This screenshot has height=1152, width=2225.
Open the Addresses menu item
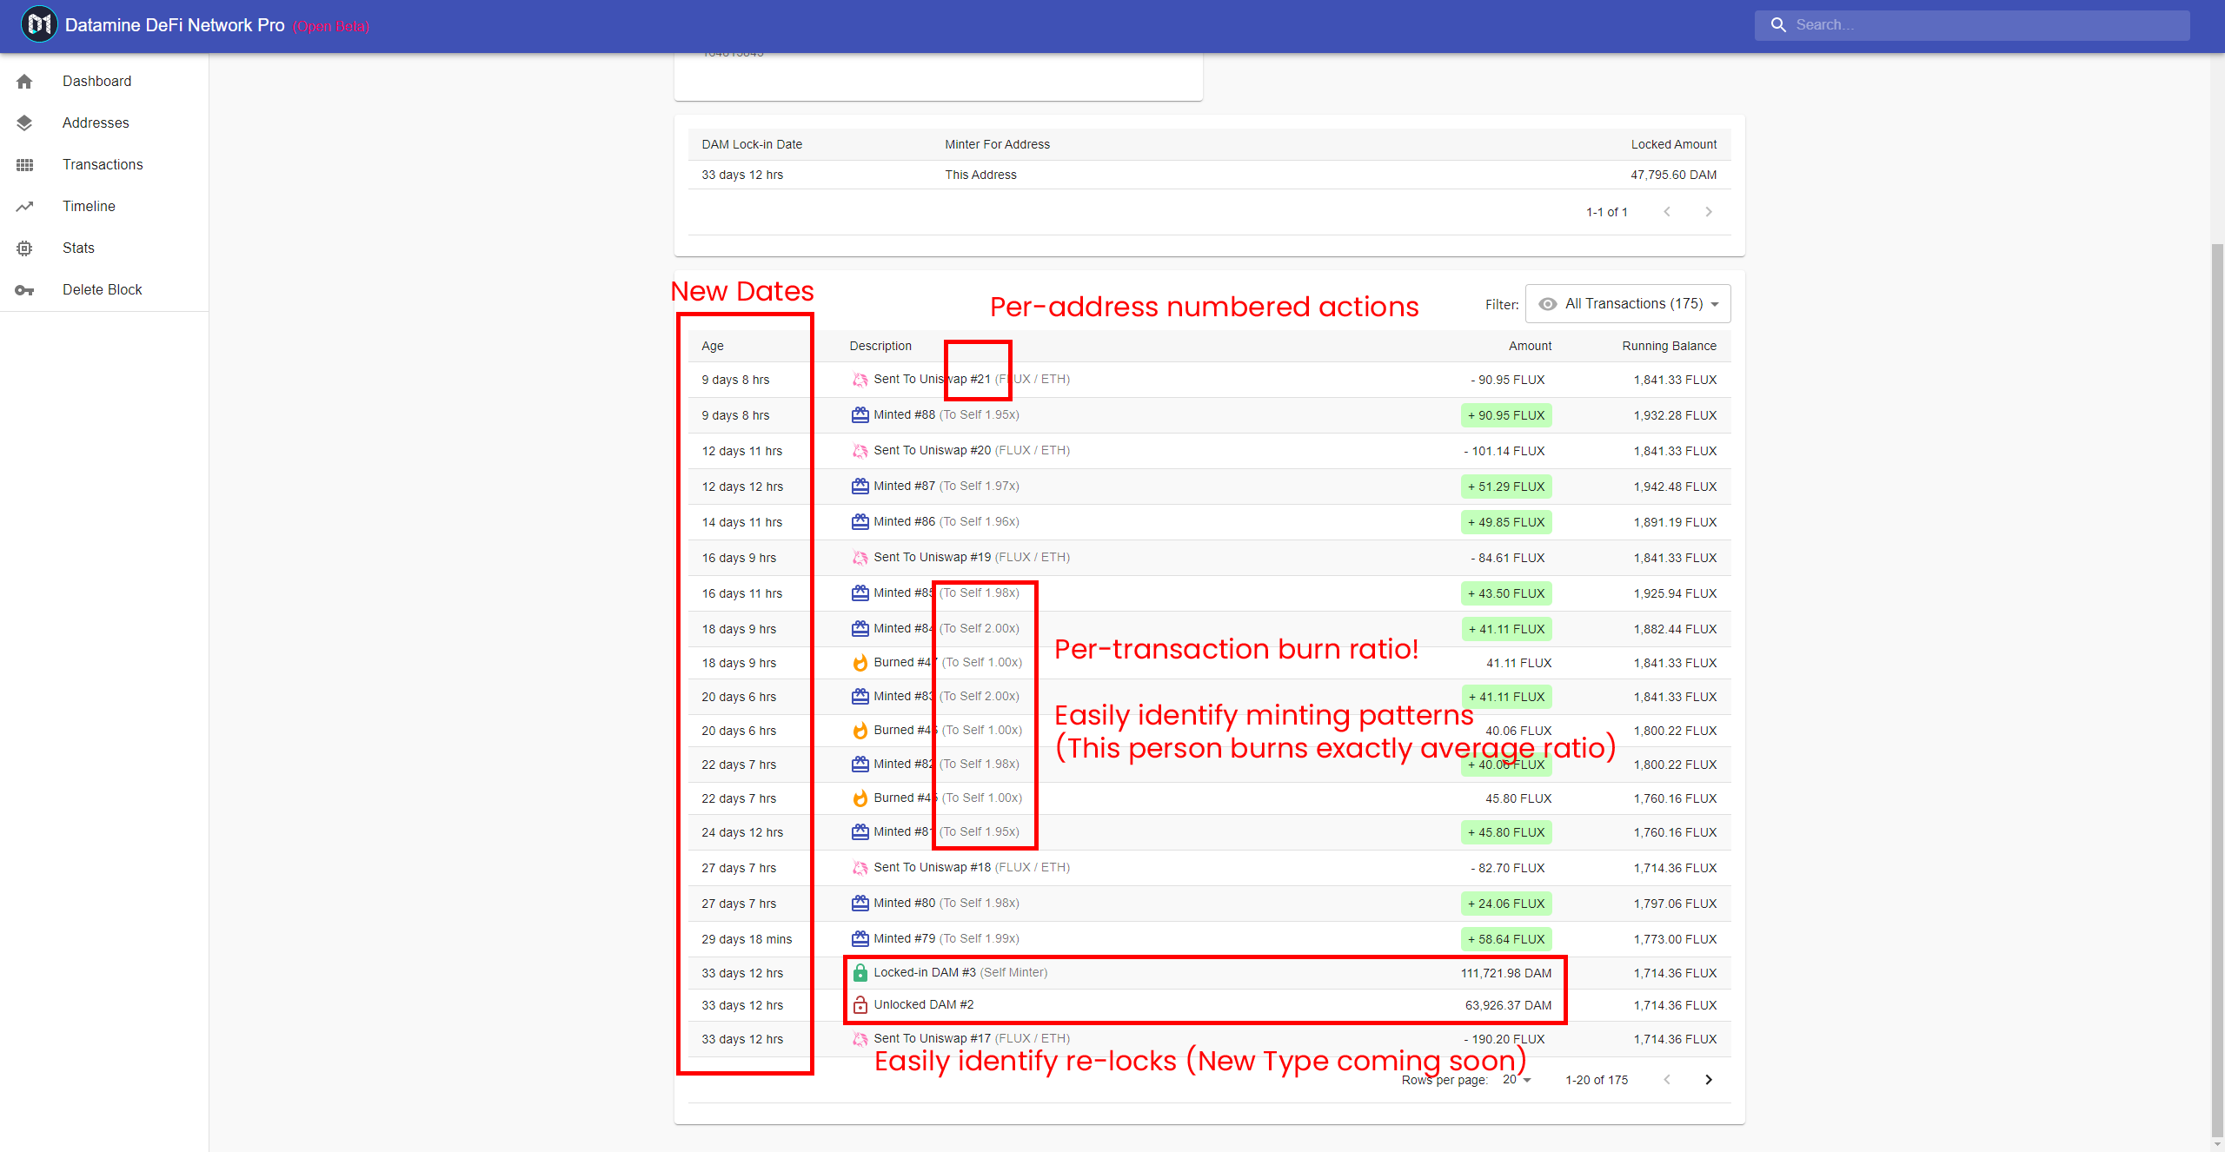(x=104, y=123)
